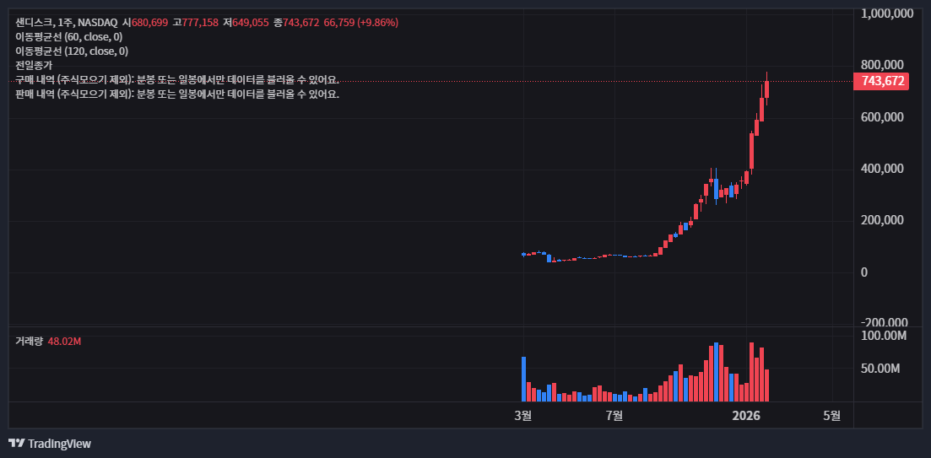Screen dimensions: 931x458
Task: Click the 판매 내역 legend line
Action: 176,94
